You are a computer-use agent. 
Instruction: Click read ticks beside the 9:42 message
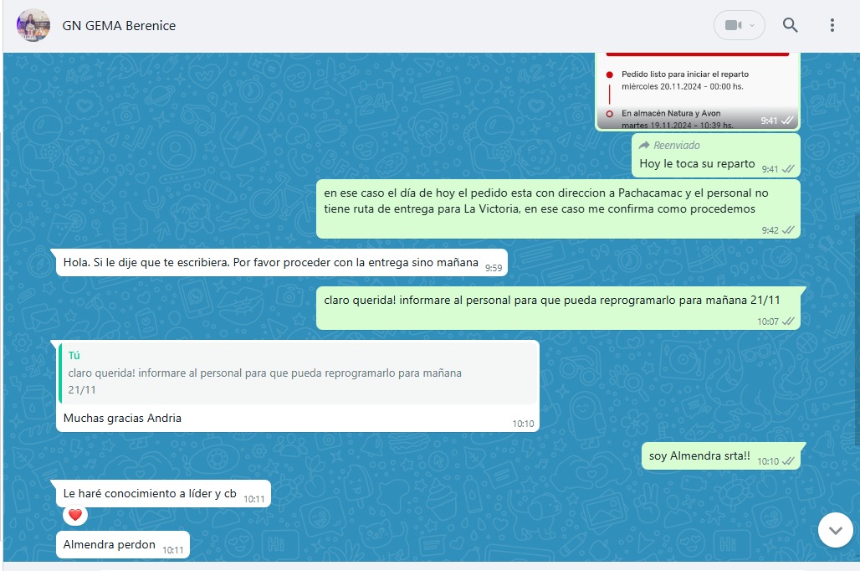coord(788,230)
